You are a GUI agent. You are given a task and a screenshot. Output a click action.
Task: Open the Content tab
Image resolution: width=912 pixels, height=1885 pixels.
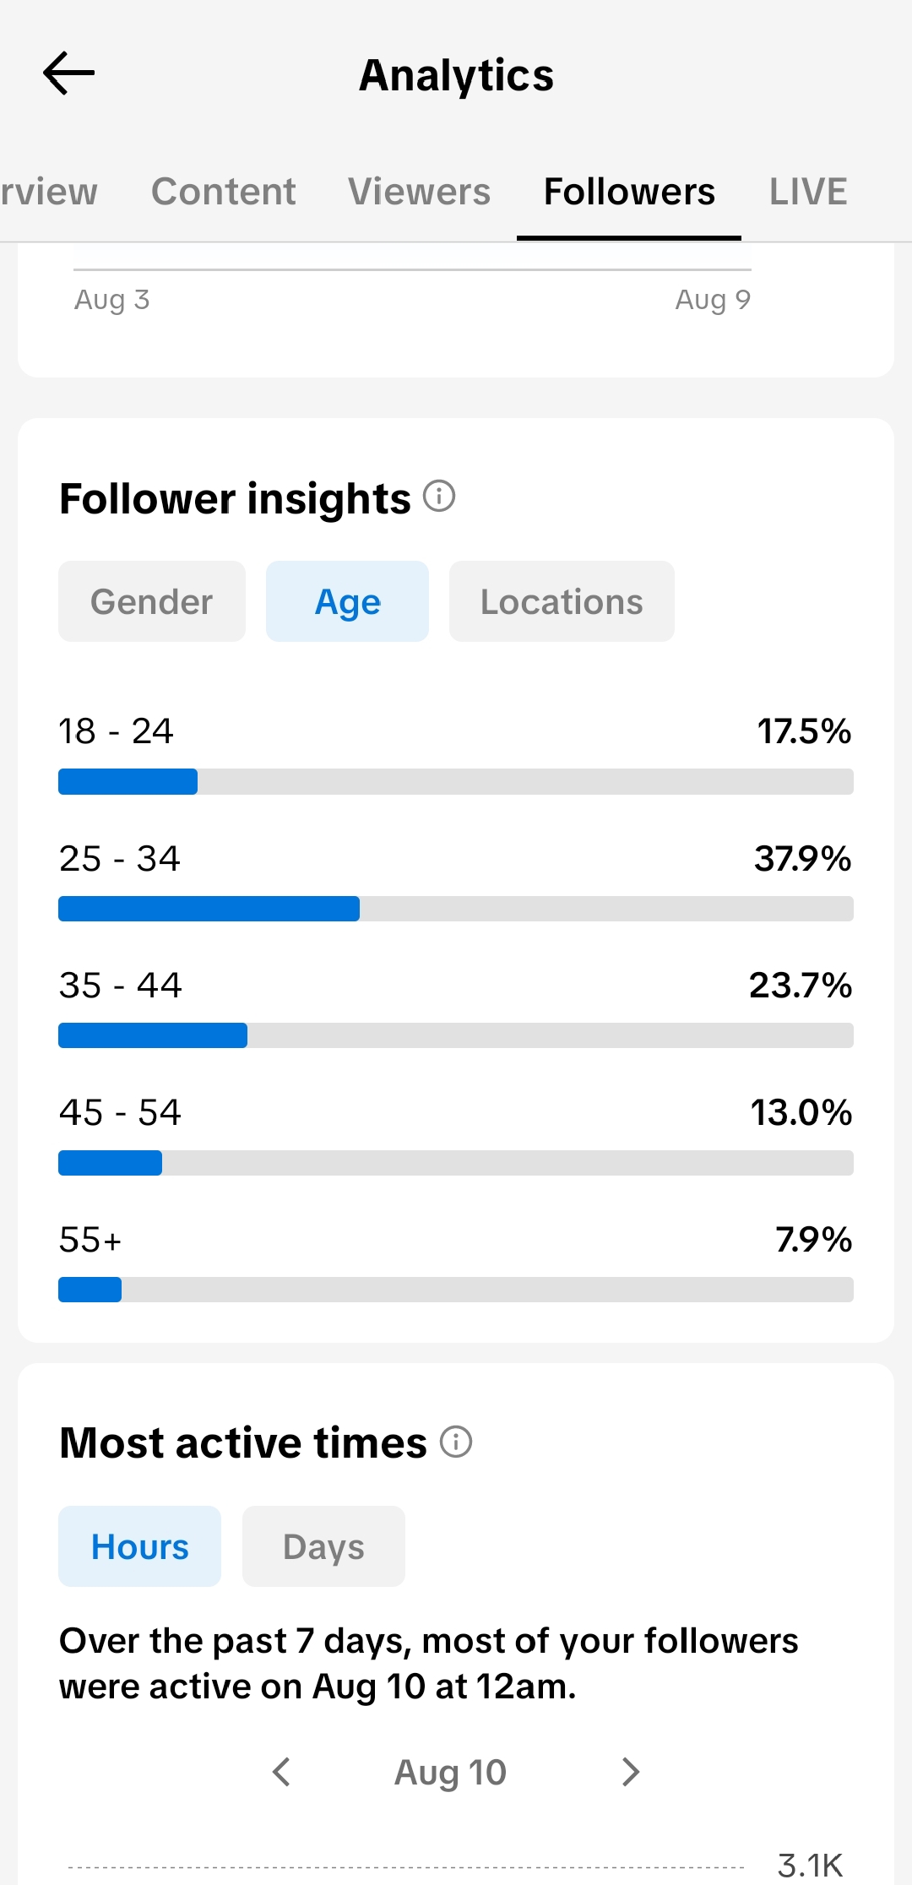(223, 192)
